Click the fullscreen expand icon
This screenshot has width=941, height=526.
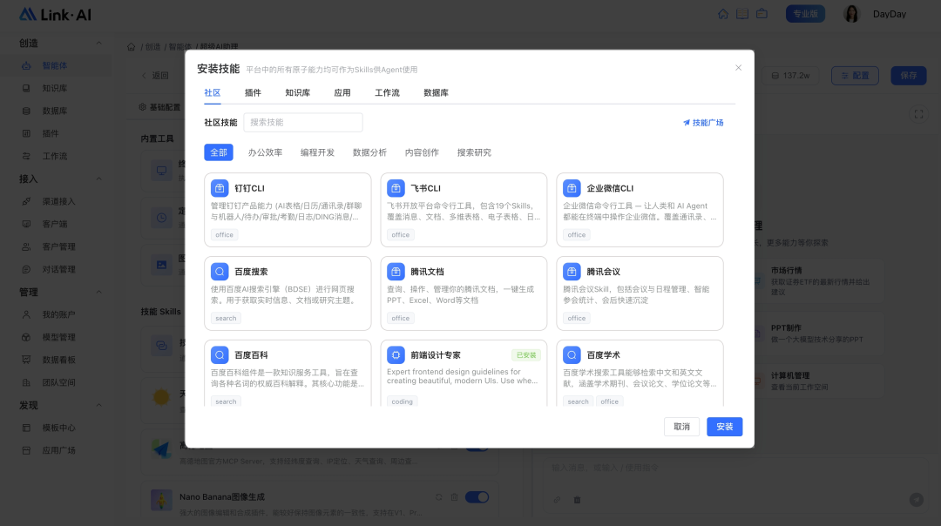click(918, 114)
